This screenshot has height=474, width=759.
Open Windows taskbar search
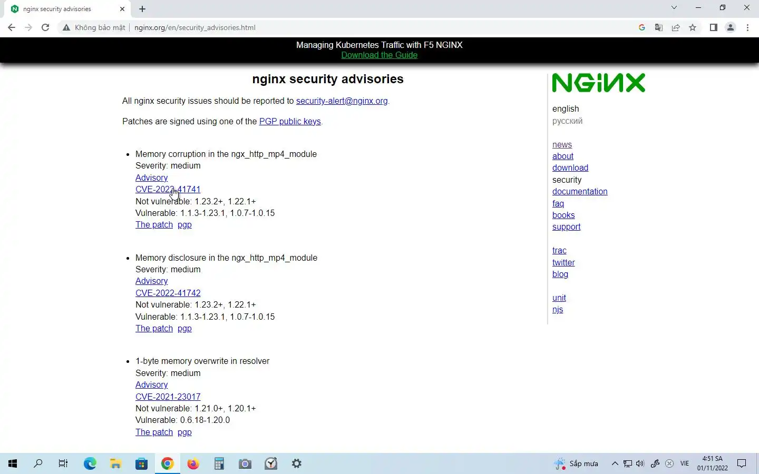pos(38,463)
